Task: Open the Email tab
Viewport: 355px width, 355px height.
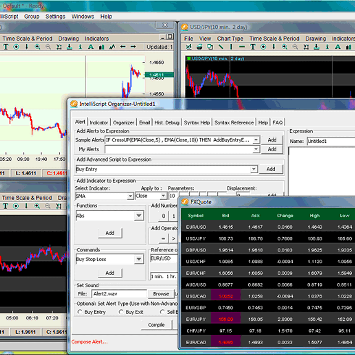Action: click(145, 122)
